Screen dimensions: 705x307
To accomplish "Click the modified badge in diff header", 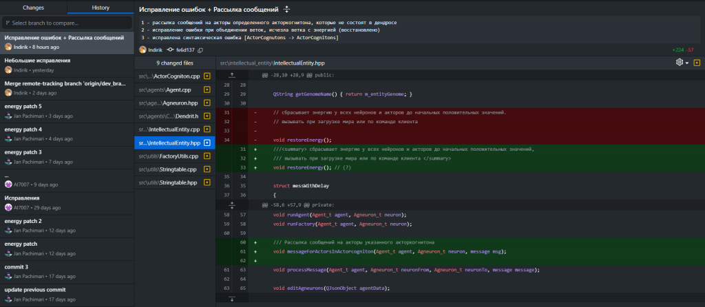I will pyautogui.click(x=697, y=63).
